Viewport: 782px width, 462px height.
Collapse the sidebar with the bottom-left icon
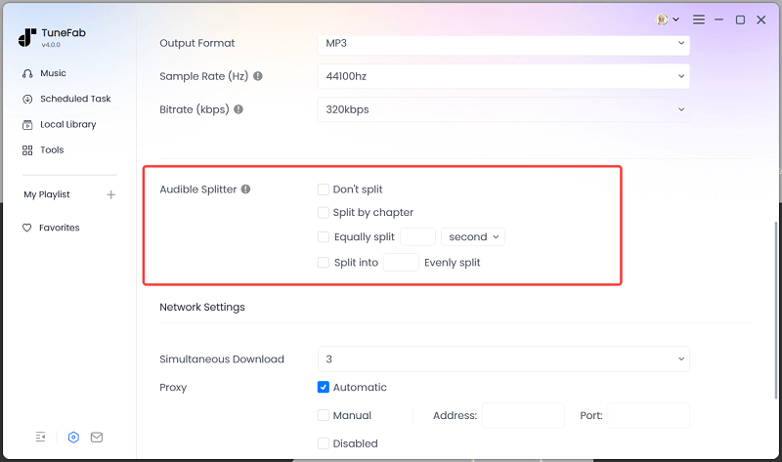click(x=40, y=437)
